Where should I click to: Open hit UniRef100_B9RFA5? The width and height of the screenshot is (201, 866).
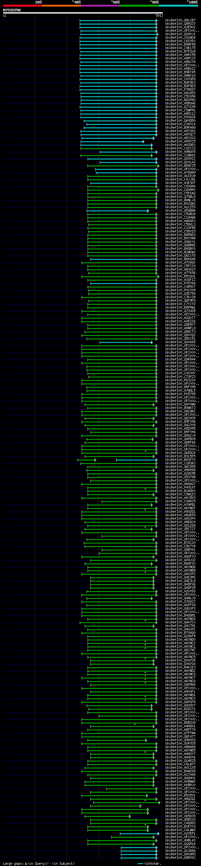(x=180, y=45)
